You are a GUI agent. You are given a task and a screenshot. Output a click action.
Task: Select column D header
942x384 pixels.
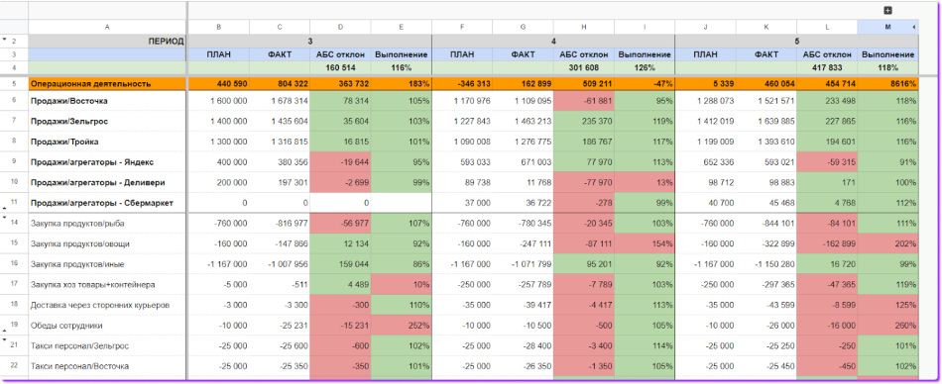point(341,28)
